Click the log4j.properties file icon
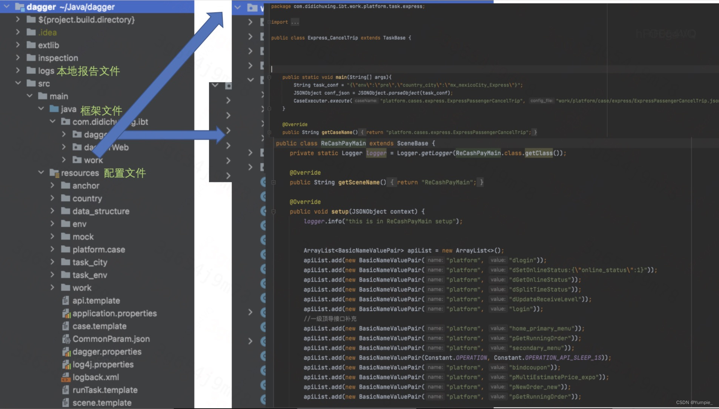Screen dimensions: 719x409 66,365
